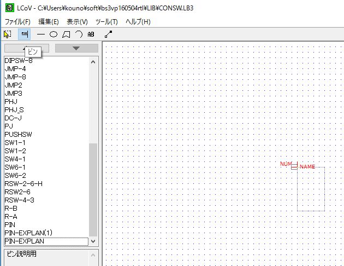This screenshot has height=266, width=344.
Task: Open the 編集(E) menu
Action: [x=49, y=22]
